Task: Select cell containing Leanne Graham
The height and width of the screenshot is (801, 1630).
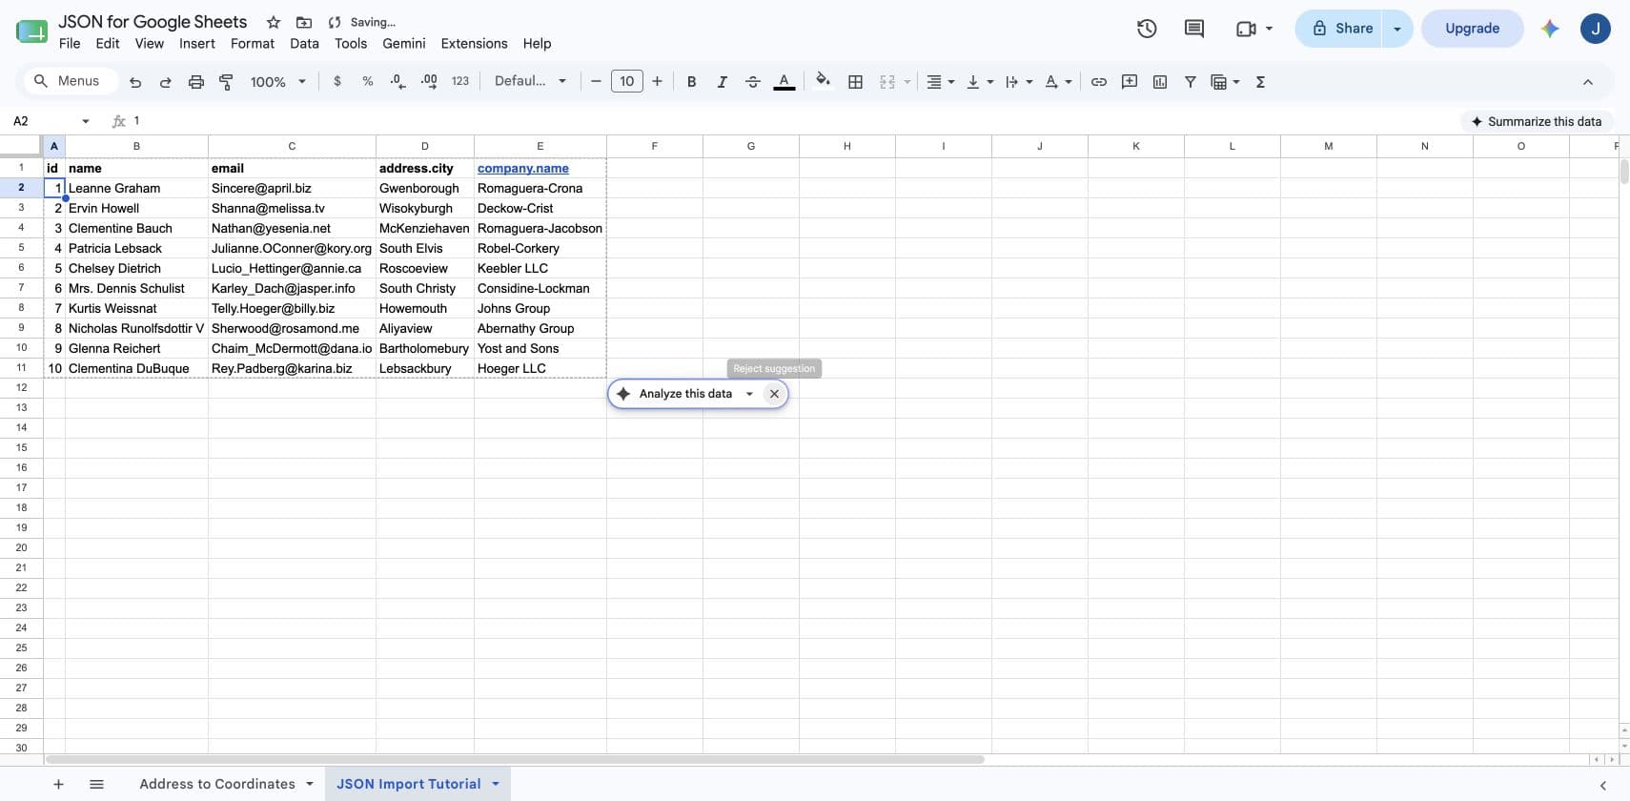Action: point(136,188)
